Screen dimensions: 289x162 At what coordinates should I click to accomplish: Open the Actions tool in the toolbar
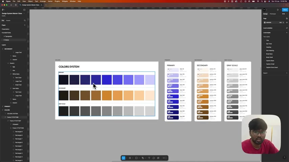(158, 158)
